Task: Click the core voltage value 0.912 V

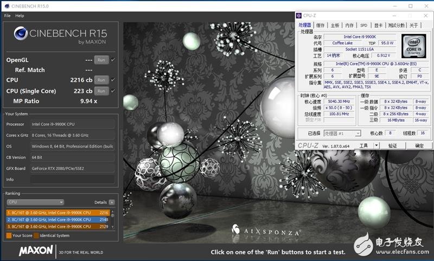Action: click(384, 55)
